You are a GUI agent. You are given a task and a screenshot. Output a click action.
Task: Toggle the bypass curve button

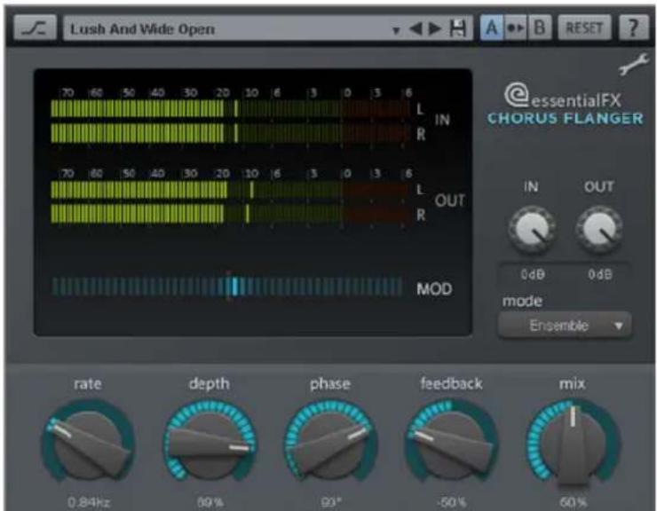(x=35, y=28)
